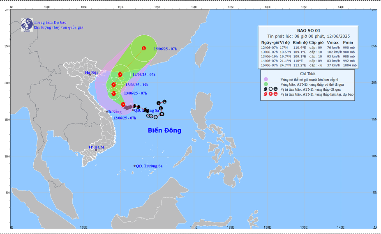
Task: Click the black L symbol in the legend
Action: [276, 89]
